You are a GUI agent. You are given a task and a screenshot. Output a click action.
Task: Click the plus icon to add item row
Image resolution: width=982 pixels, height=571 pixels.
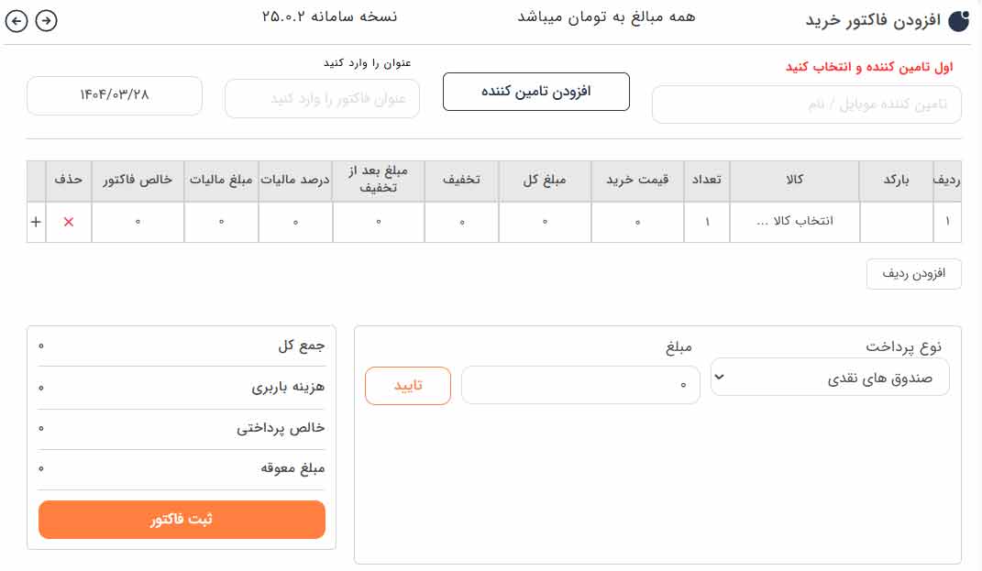[x=36, y=222]
